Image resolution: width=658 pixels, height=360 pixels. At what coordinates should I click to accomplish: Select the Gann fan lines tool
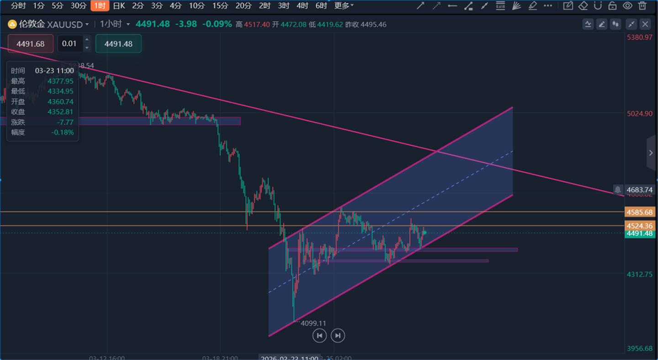[516, 6]
